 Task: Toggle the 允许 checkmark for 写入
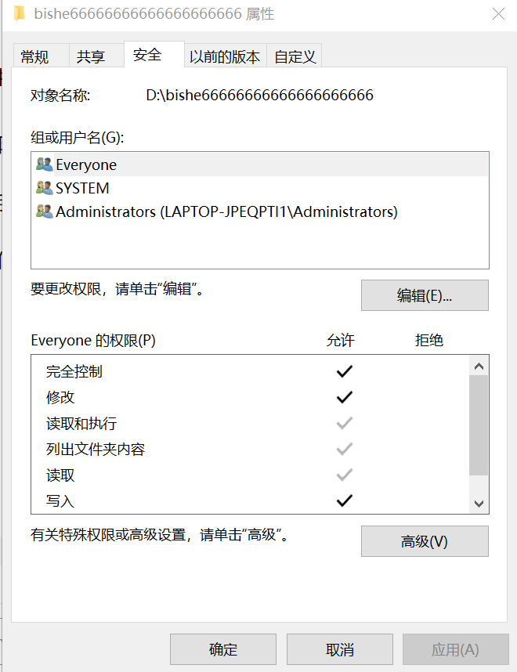pyautogui.click(x=344, y=500)
